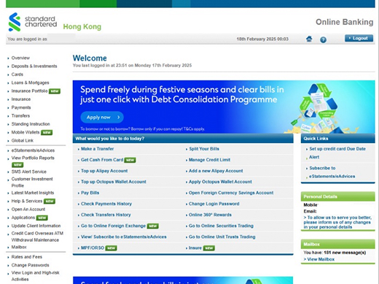Open View Portfolio Reports sidebar item
This screenshot has height=284, width=379.
click(x=33, y=158)
